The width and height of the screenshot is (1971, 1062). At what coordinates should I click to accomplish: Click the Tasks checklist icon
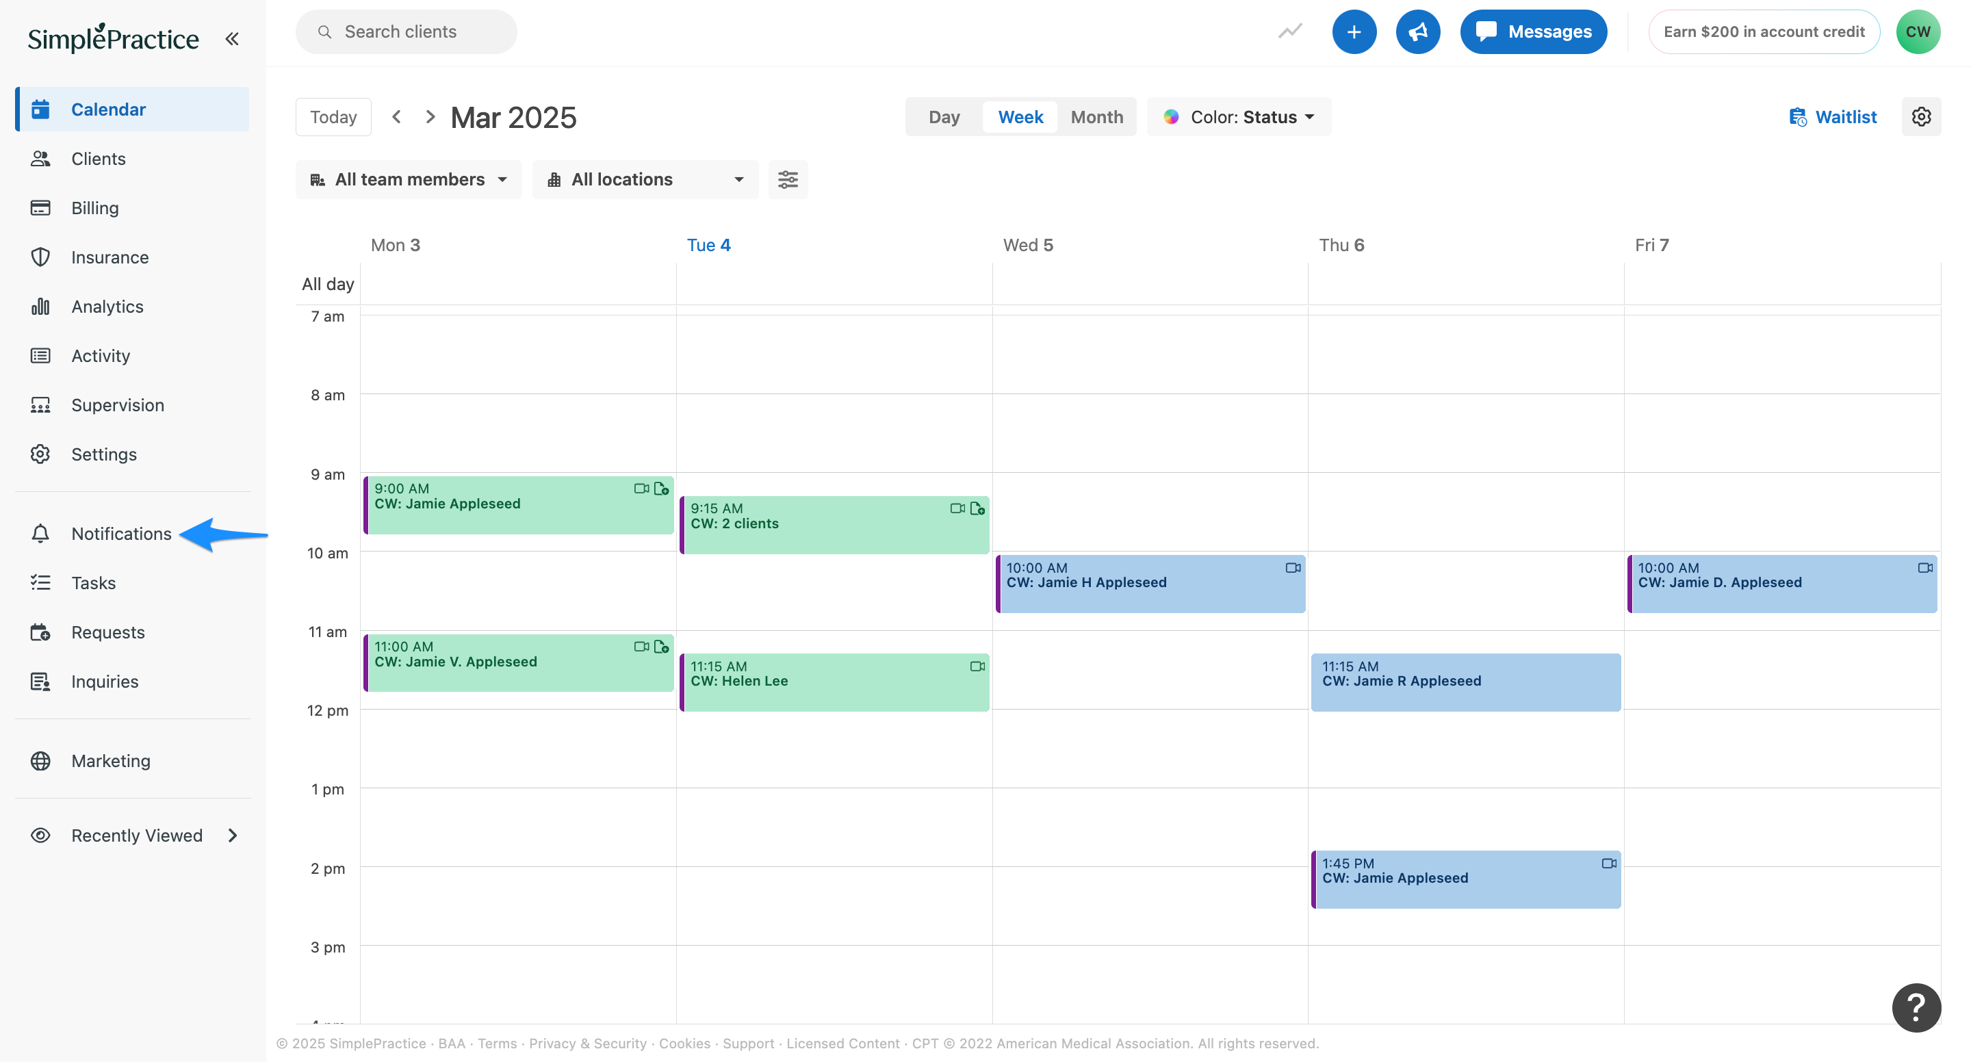point(40,583)
